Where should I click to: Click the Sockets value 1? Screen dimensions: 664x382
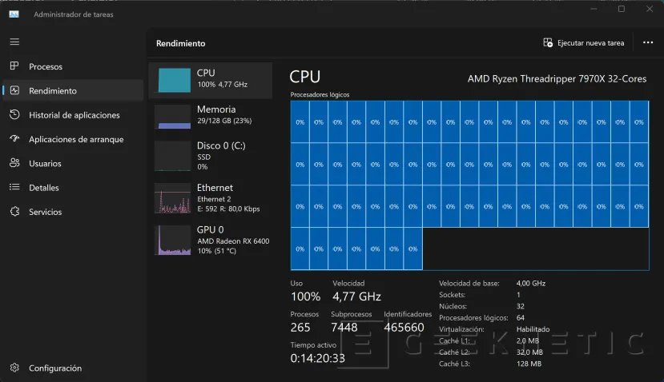pos(518,295)
